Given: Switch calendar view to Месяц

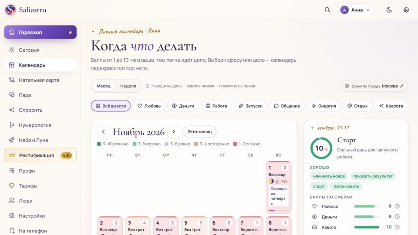Looking at the screenshot, I should 104,86.
